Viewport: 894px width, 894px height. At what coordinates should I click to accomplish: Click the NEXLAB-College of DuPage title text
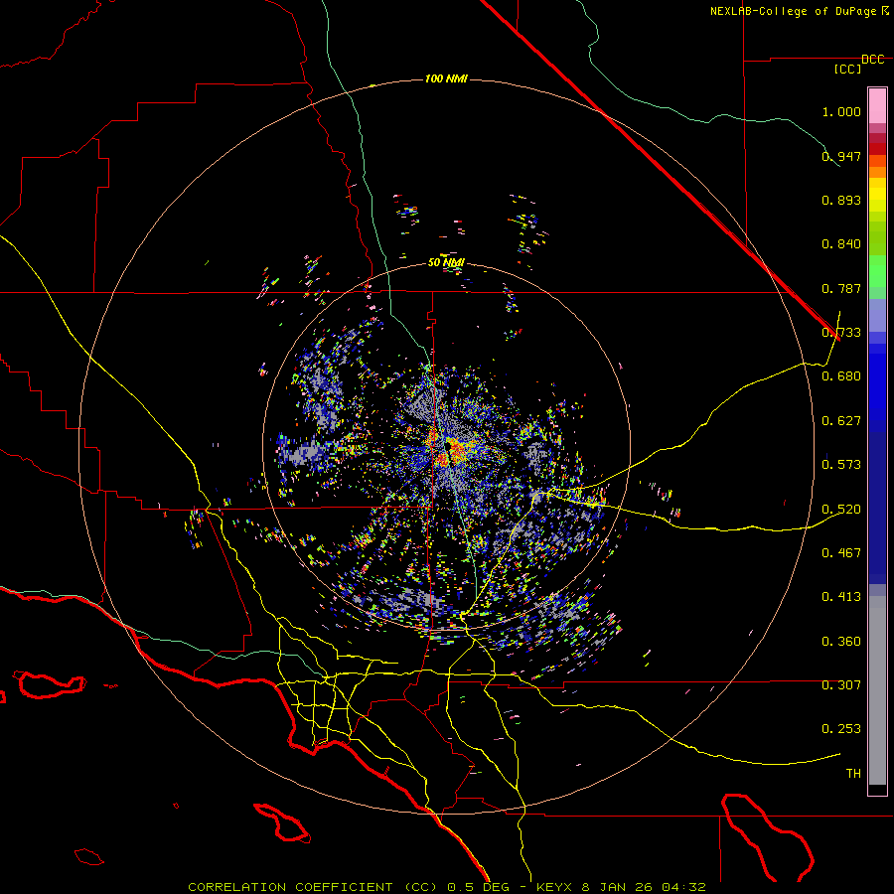point(800,11)
